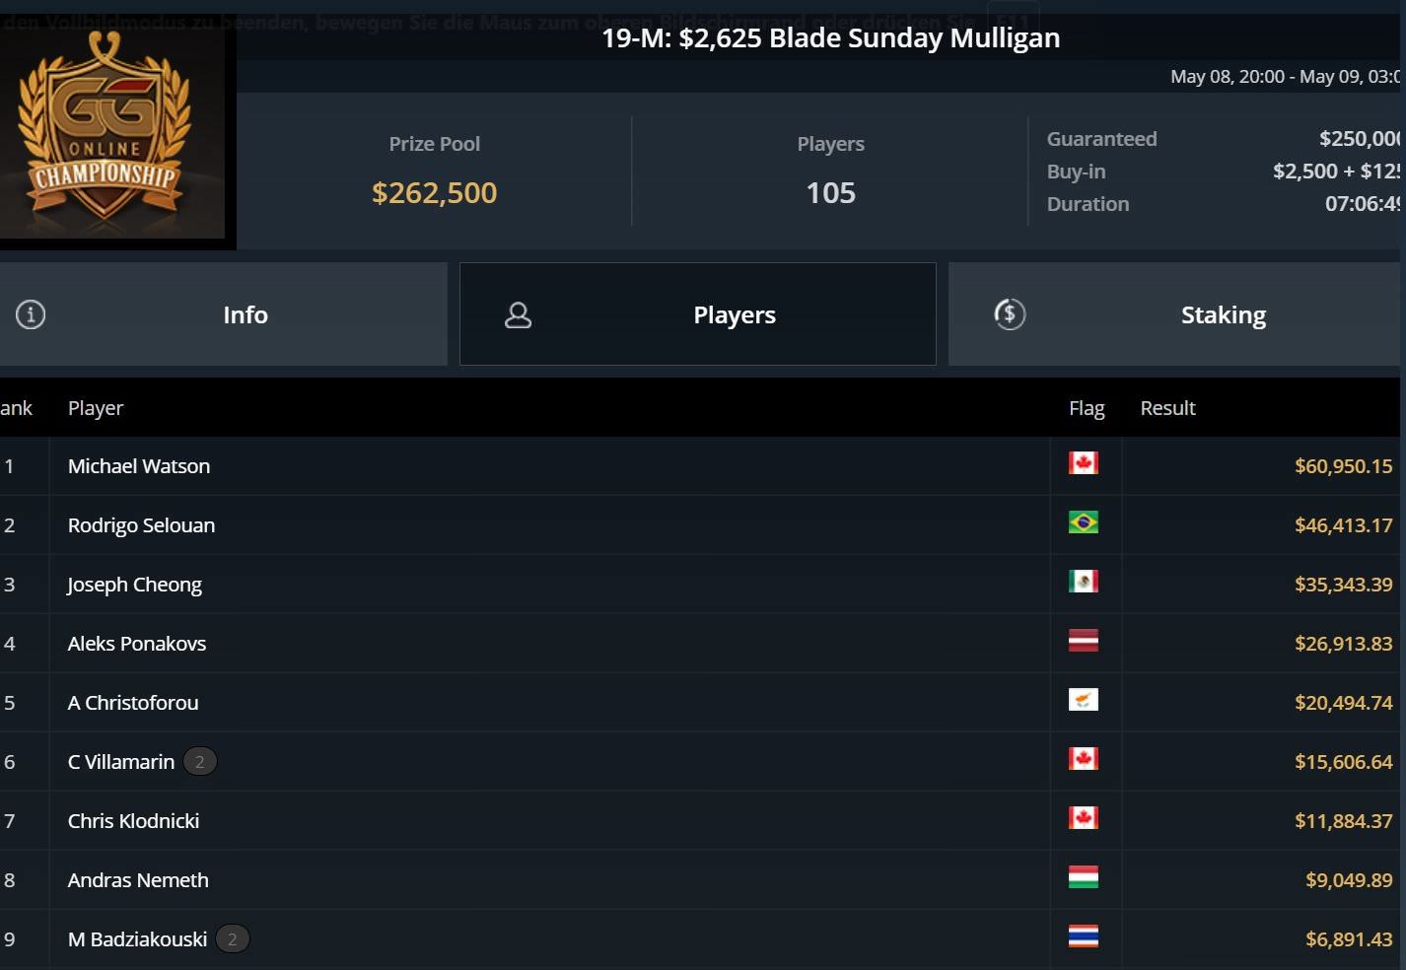The width and height of the screenshot is (1406, 970).
Task: Click the Latvia flag for Aleks Ponakovs
Action: coord(1083,641)
